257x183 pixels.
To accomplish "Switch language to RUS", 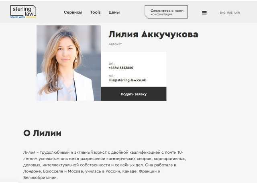I will coord(230,12).
